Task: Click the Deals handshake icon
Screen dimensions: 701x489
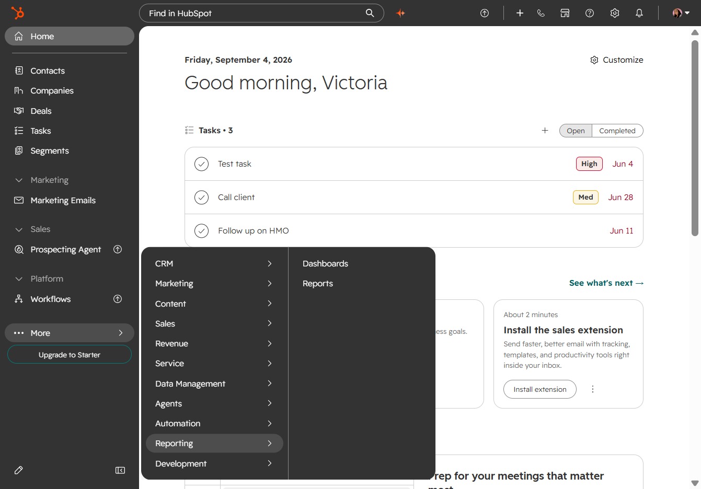Action: (x=19, y=111)
